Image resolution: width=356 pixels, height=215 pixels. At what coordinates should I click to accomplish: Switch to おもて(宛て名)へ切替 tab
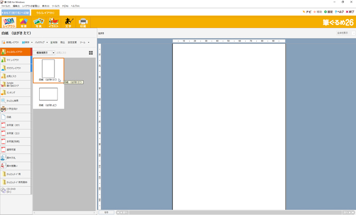tap(15, 12)
